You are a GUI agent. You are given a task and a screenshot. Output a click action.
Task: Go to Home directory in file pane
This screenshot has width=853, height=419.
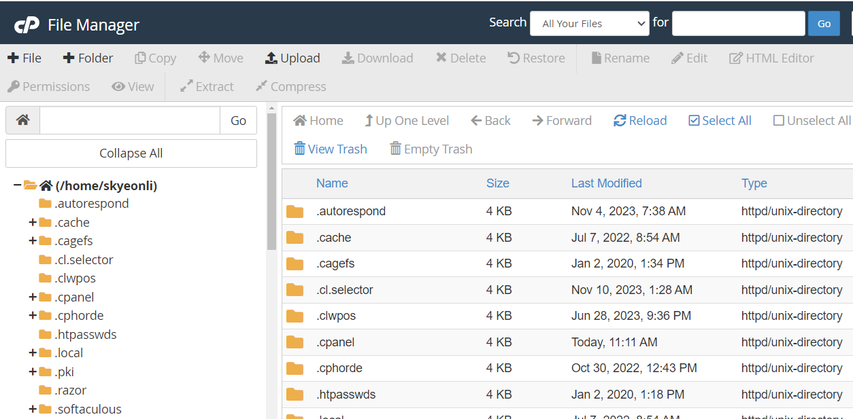(318, 121)
